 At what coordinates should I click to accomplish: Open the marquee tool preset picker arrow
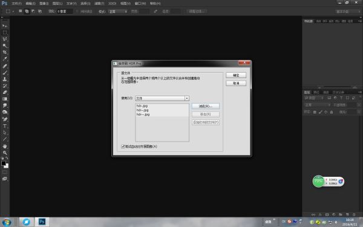tap(13, 12)
